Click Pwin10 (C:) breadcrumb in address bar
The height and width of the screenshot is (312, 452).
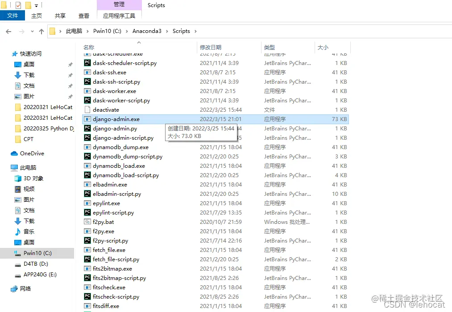click(x=107, y=31)
